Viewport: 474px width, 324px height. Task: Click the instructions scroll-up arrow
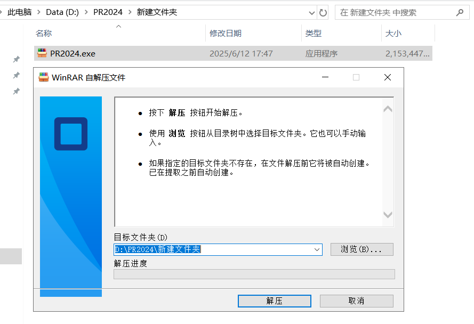(x=388, y=109)
